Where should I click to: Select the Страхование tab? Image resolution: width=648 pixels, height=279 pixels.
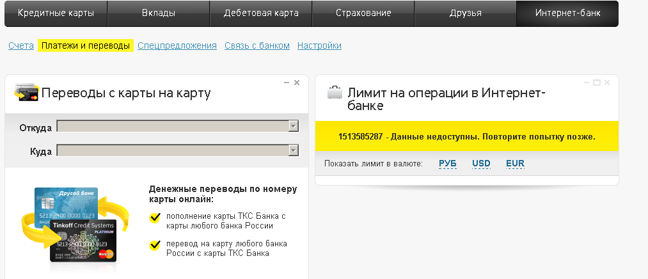pyautogui.click(x=363, y=13)
